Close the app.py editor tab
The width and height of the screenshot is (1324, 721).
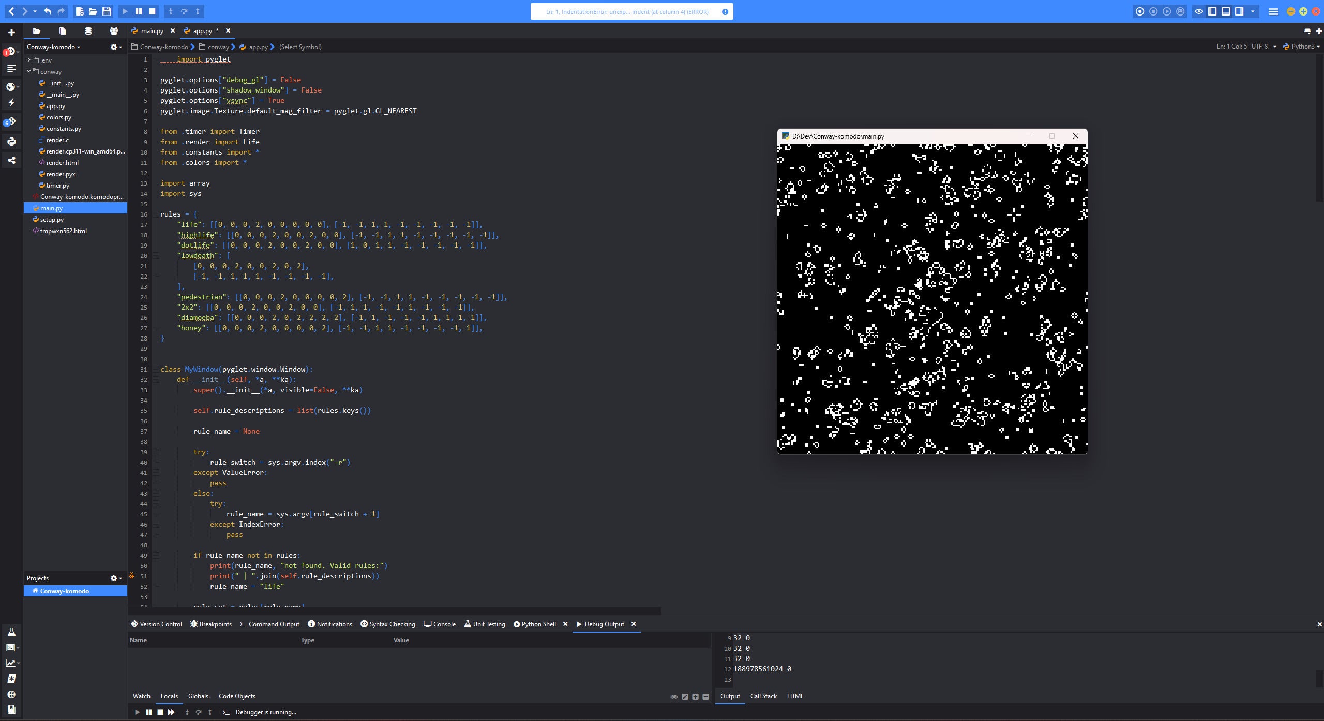pos(228,30)
